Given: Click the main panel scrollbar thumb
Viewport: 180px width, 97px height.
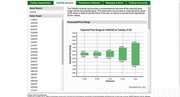Looking at the screenshot, I should (149, 18).
